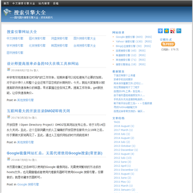Open archive 2012 April (1)
The width and height of the screenshot is (193, 193).
point(122,166)
